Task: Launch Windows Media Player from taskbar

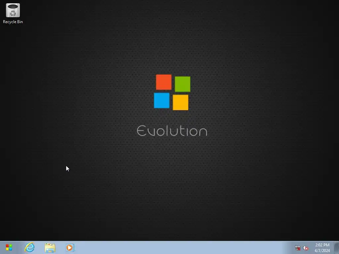Action: [70, 248]
